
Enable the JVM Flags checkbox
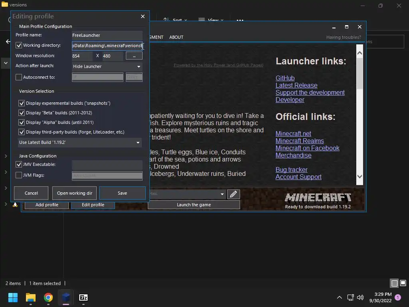pos(18,175)
